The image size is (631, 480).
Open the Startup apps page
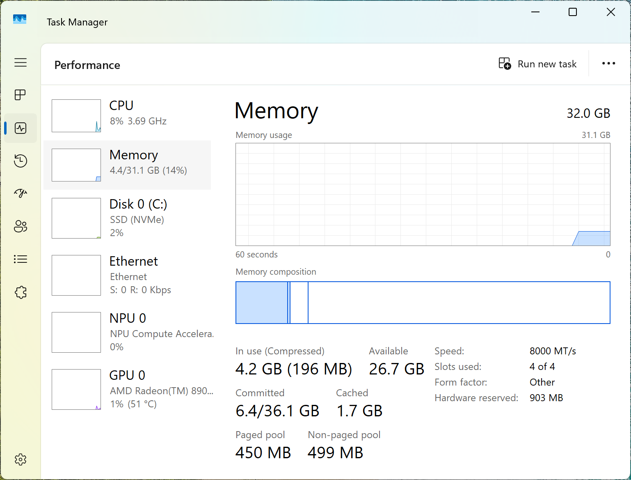point(21,193)
